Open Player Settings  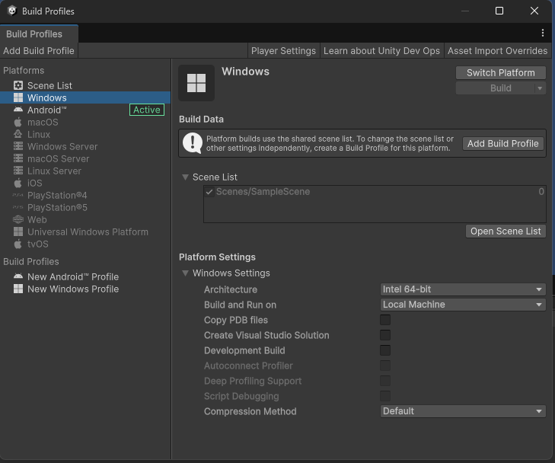click(x=283, y=51)
